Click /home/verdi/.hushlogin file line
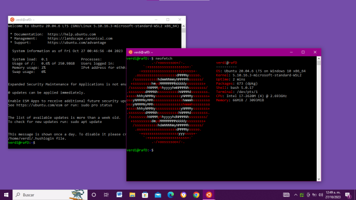 [x=37, y=139]
